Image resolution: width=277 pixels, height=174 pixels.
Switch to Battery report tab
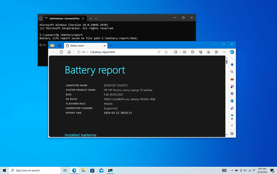click(86, 46)
